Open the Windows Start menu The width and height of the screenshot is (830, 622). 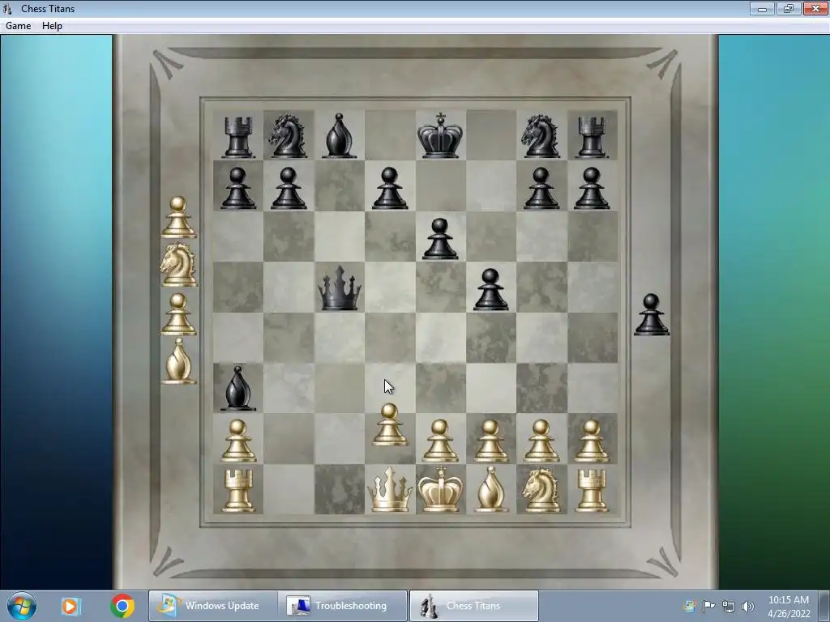[22, 606]
